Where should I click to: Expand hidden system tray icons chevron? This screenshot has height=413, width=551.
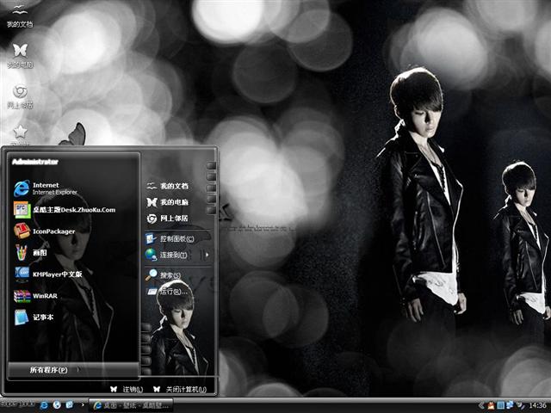(x=481, y=405)
